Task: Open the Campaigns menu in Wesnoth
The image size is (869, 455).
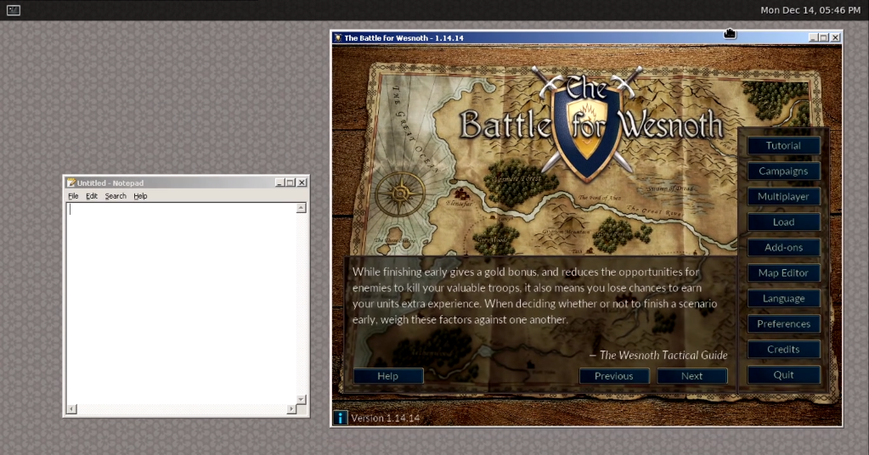Action: click(x=783, y=171)
